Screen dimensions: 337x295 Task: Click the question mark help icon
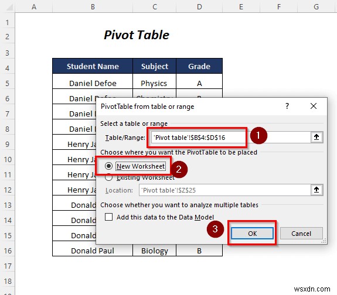coord(287,106)
